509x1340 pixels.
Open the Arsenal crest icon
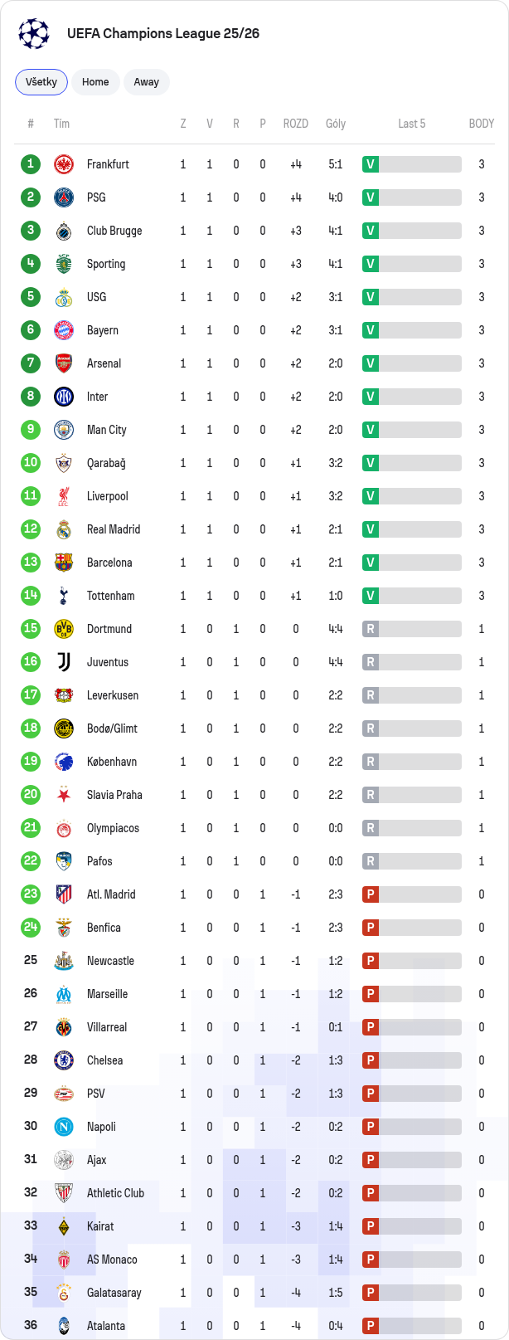coord(64,363)
